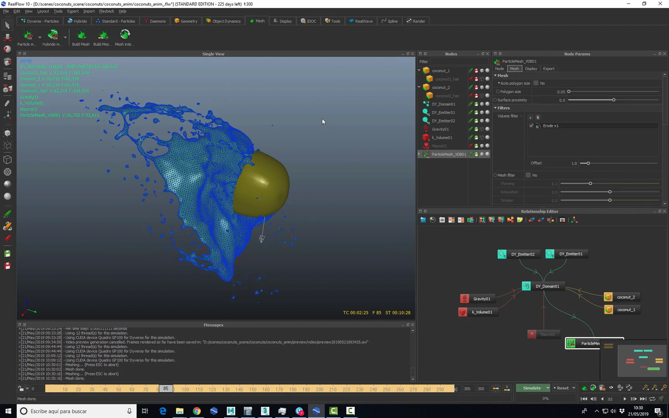Open the Playback menu
This screenshot has height=418, width=669.
[106, 11]
